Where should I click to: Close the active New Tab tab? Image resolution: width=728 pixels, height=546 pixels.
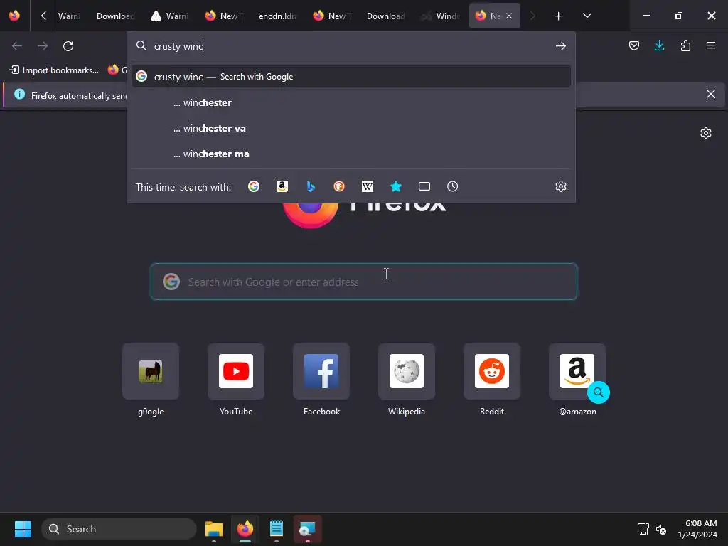[x=509, y=16]
